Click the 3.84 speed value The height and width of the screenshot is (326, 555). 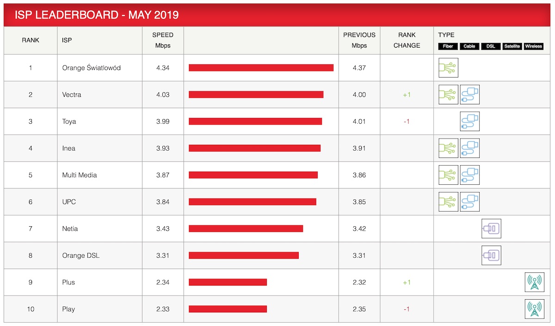point(163,202)
